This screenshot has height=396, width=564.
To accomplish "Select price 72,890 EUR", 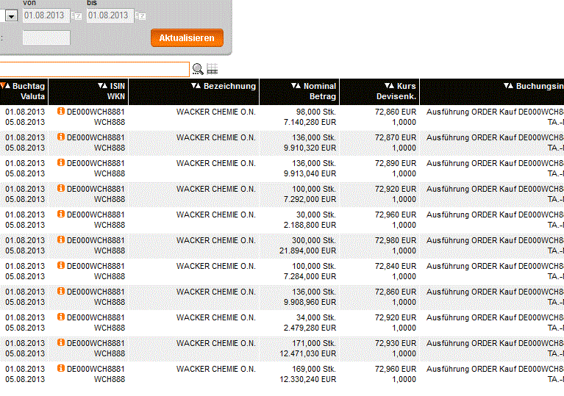I will [396, 163].
